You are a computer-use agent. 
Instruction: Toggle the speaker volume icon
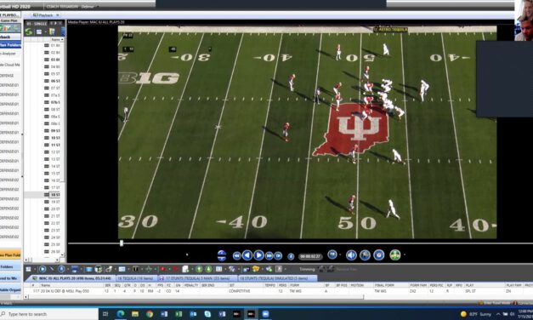(351, 255)
